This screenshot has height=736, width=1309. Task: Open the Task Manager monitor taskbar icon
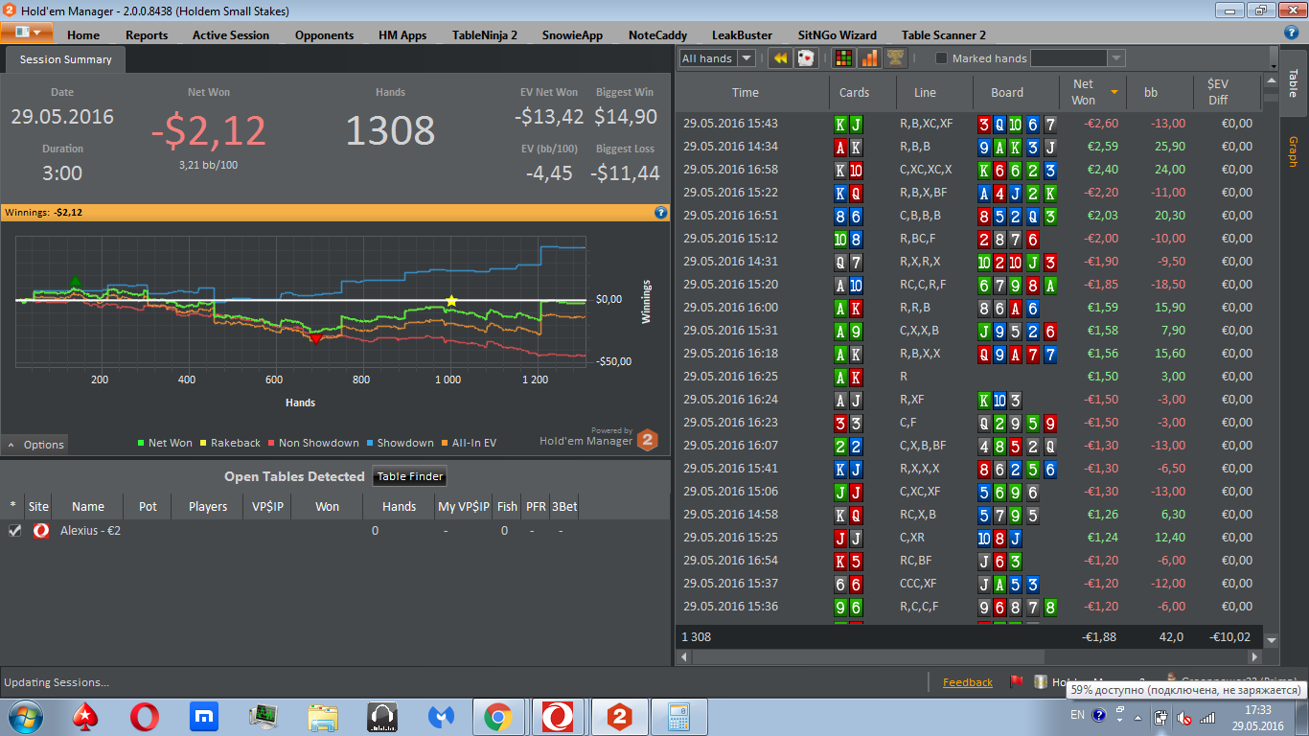click(x=263, y=716)
